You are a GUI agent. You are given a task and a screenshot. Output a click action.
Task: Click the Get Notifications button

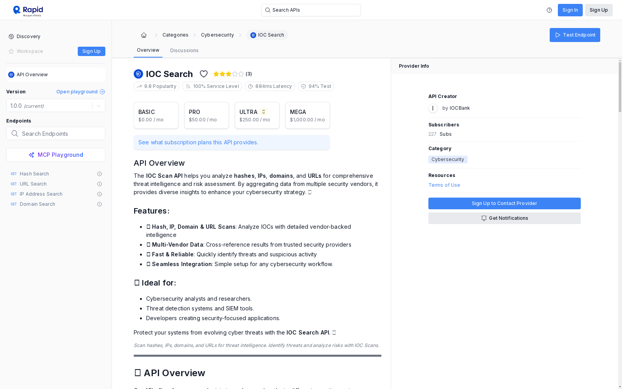point(505,218)
